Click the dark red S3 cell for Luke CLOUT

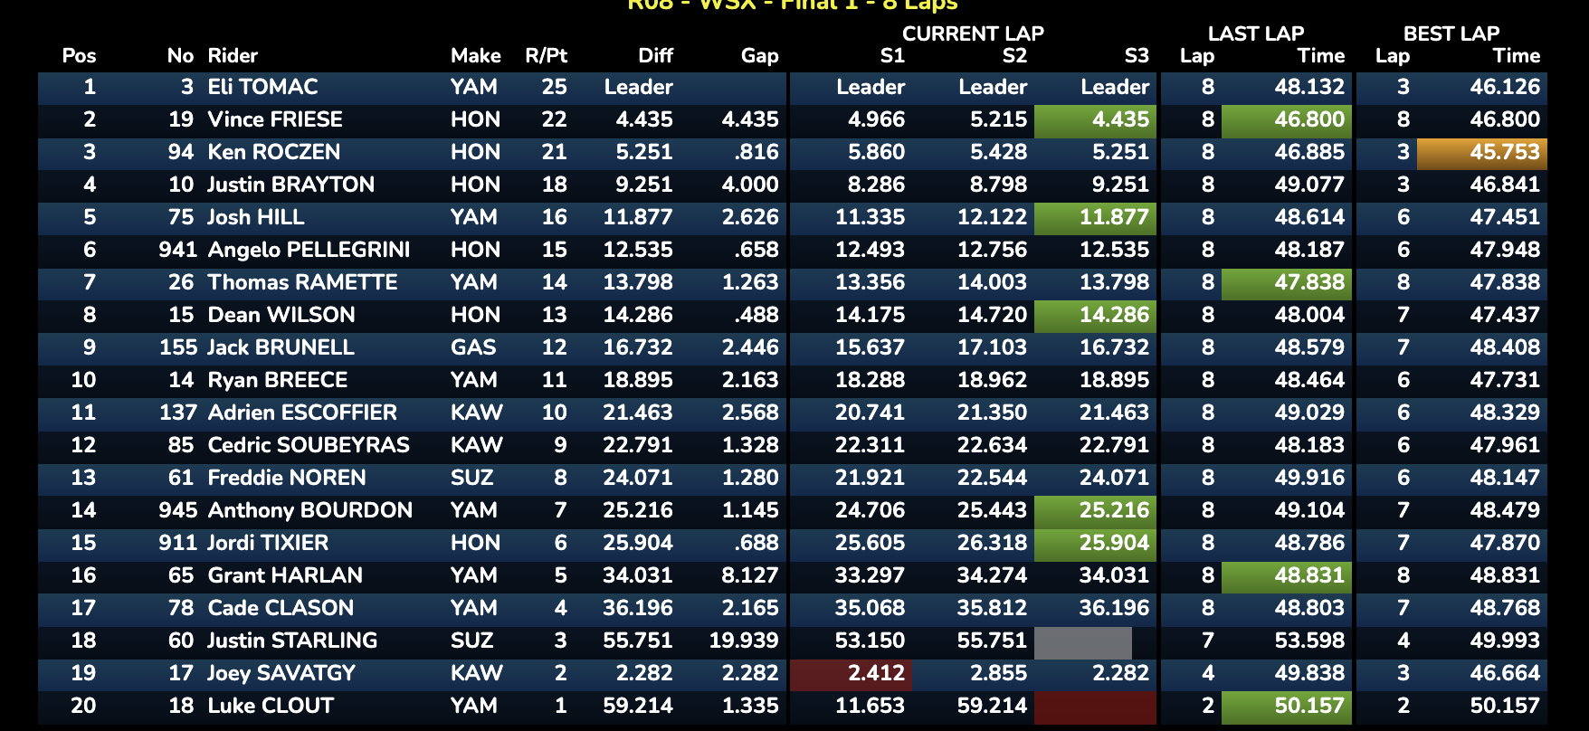tap(1095, 707)
